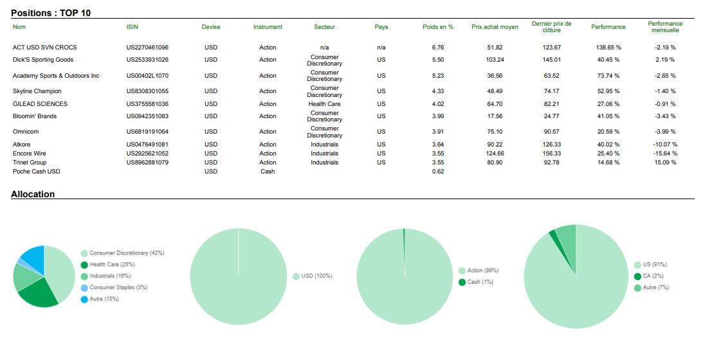
Task: Click the sector allocation pie chart
Action: (44, 276)
